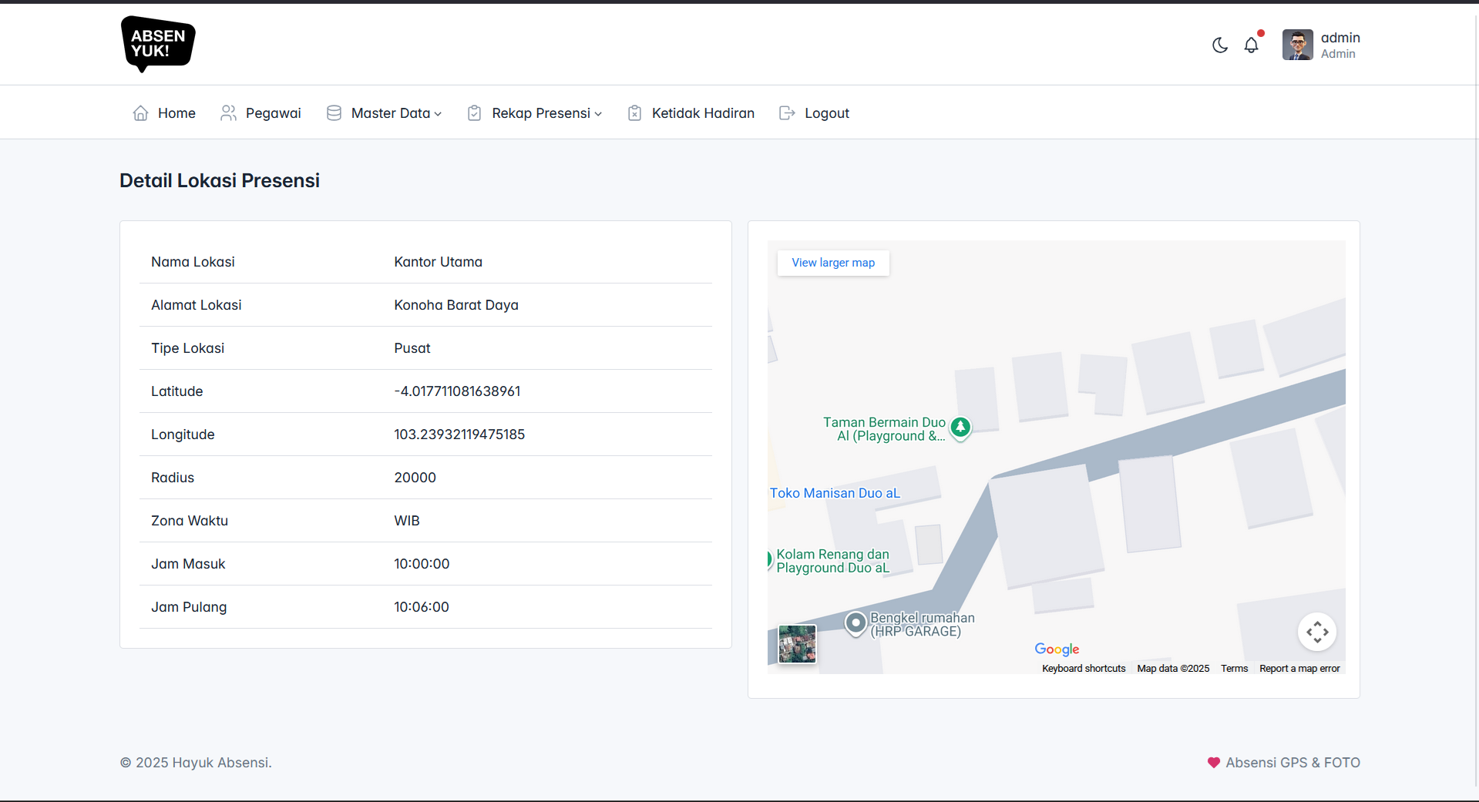Switch to satellite view thumbnail
Viewport: 1479px width, 802px height.
797,644
